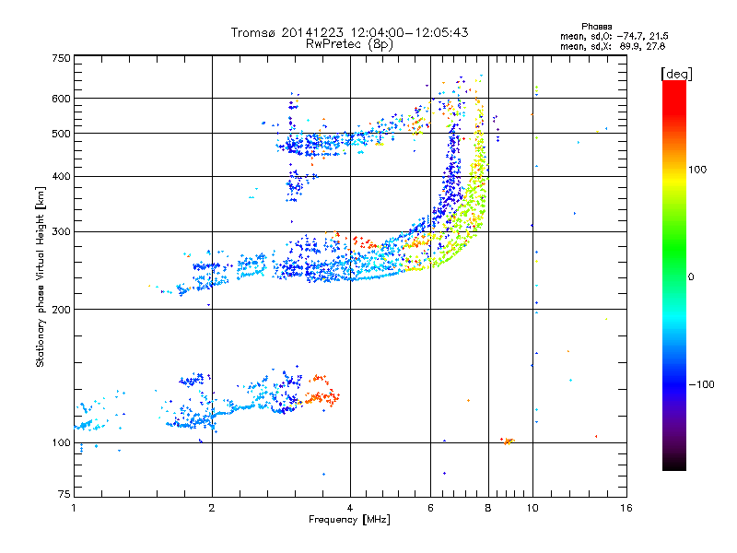Click the 'mean, sd,O: -74.7, 21.5' text

[614, 36]
